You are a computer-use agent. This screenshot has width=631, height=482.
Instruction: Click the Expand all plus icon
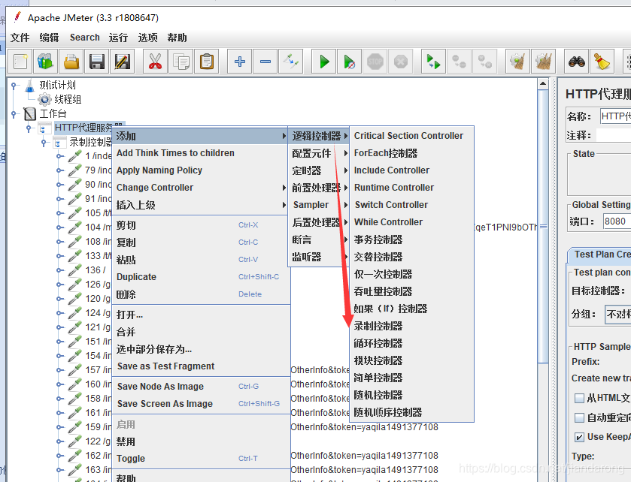[240, 62]
